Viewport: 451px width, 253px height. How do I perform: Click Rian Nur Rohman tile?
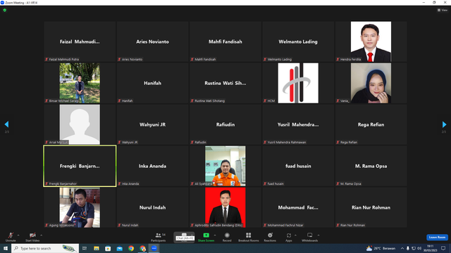coord(371,207)
